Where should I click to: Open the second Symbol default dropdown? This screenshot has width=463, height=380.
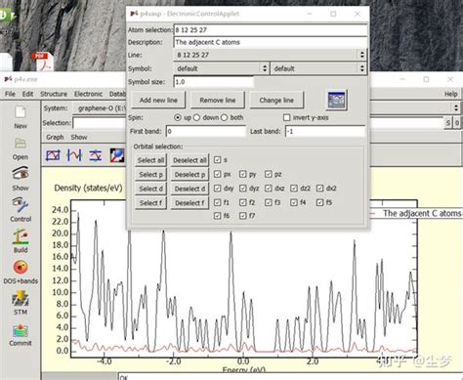coord(318,68)
